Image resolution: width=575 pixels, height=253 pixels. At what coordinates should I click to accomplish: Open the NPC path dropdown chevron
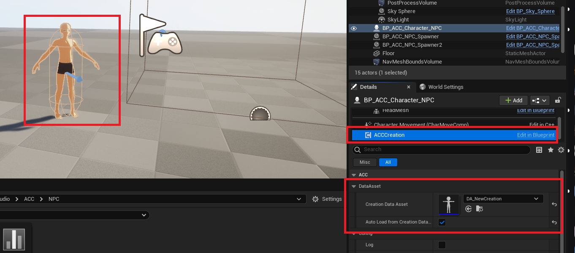(299, 199)
